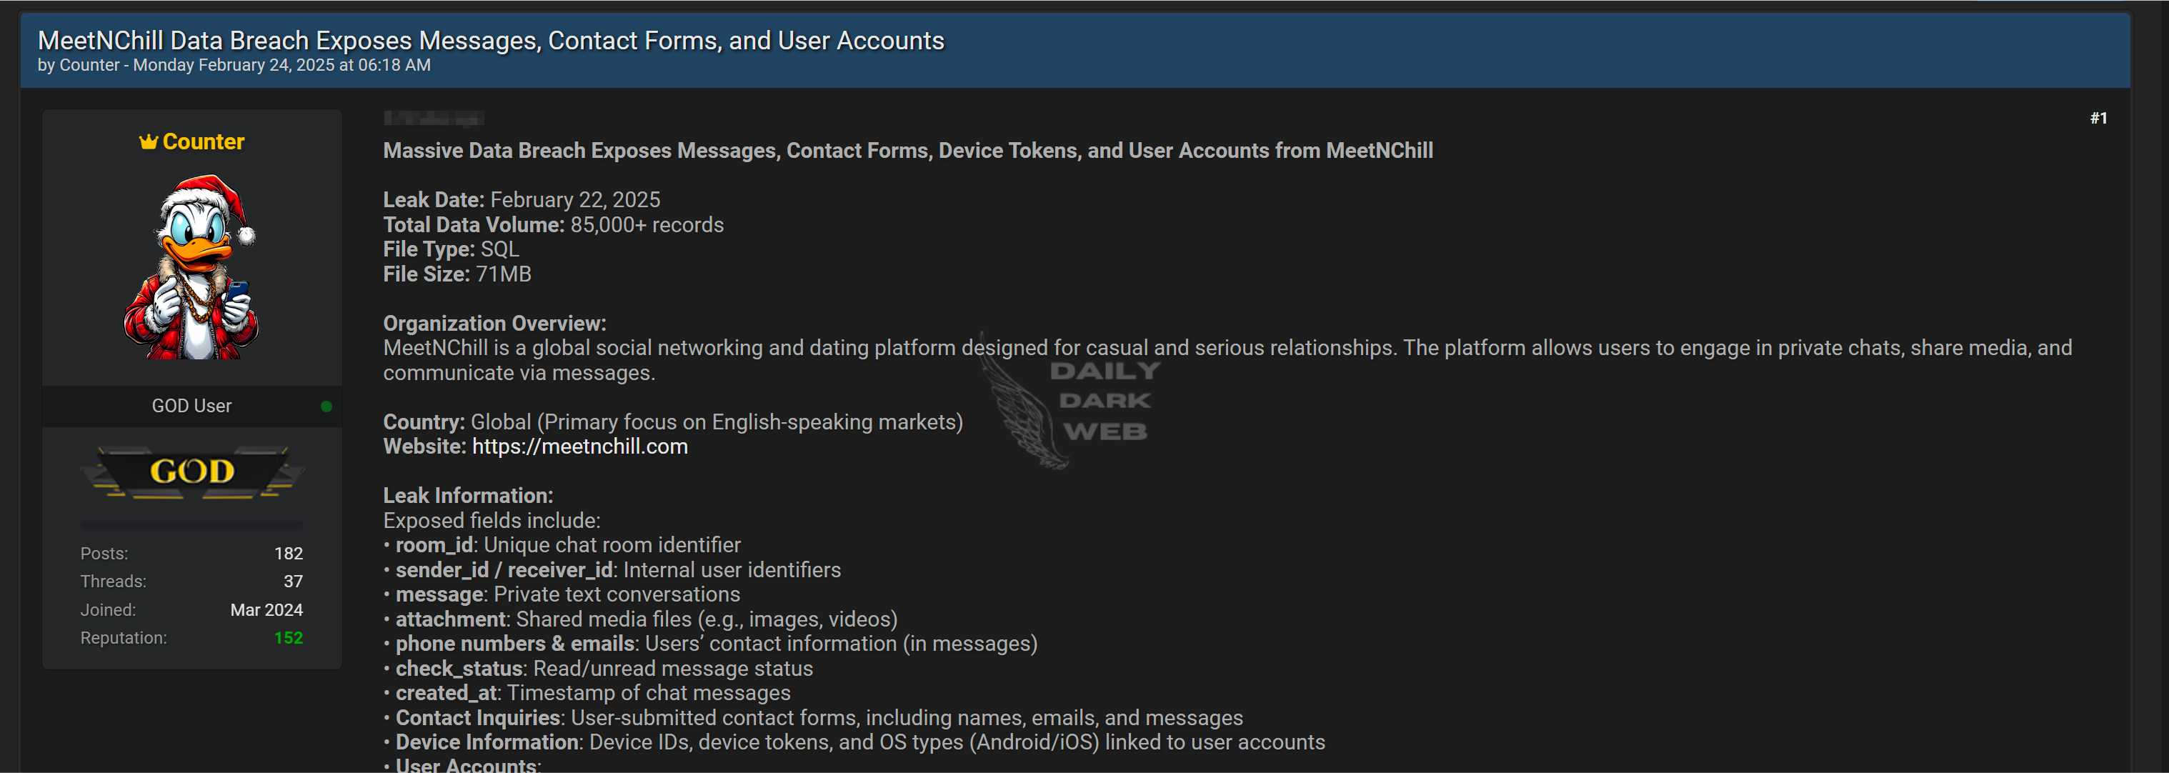2169x773 pixels.
Task: Click the Leak Information section heading
Action: (x=468, y=496)
